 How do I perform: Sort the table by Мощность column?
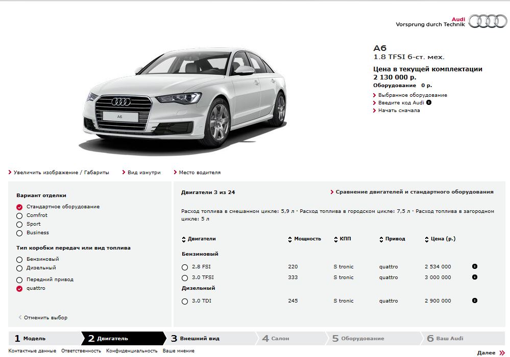pyautogui.click(x=304, y=239)
